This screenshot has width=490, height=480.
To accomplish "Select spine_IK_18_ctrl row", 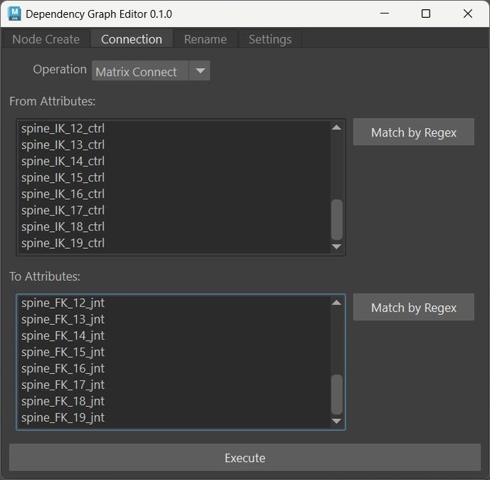I will pos(174,227).
